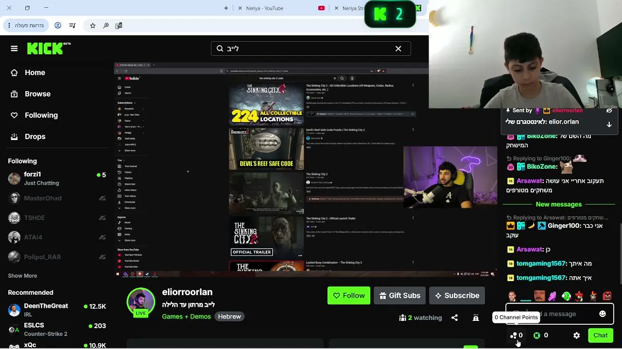Follow the eliorroorlan channel
622x349 pixels.
click(348, 296)
